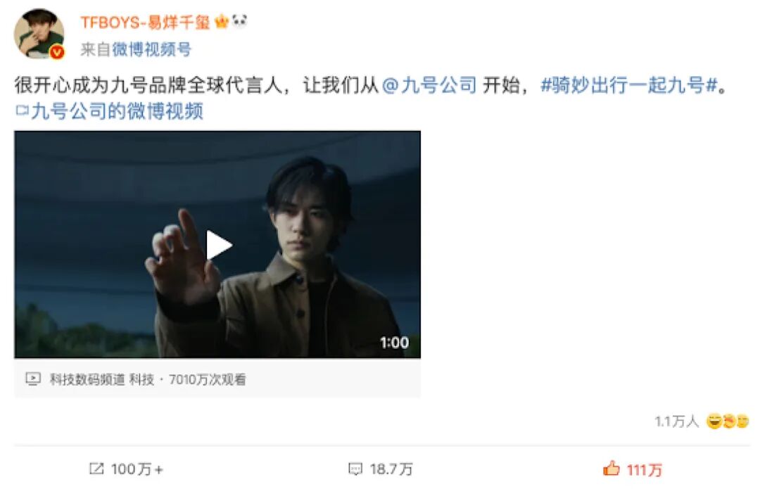Open comments via the comment bubble icon
The image size is (760, 489).
(355, 469)
